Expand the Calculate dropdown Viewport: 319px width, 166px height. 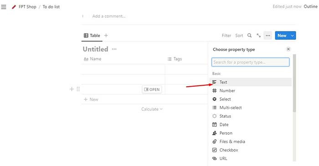[x=152, y=109]
